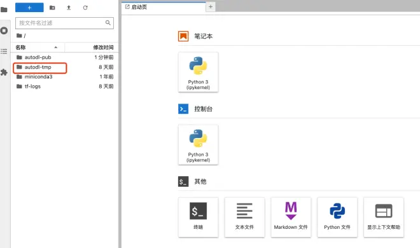Click the magnifier icon in filter box

click(x=108, y=23)
